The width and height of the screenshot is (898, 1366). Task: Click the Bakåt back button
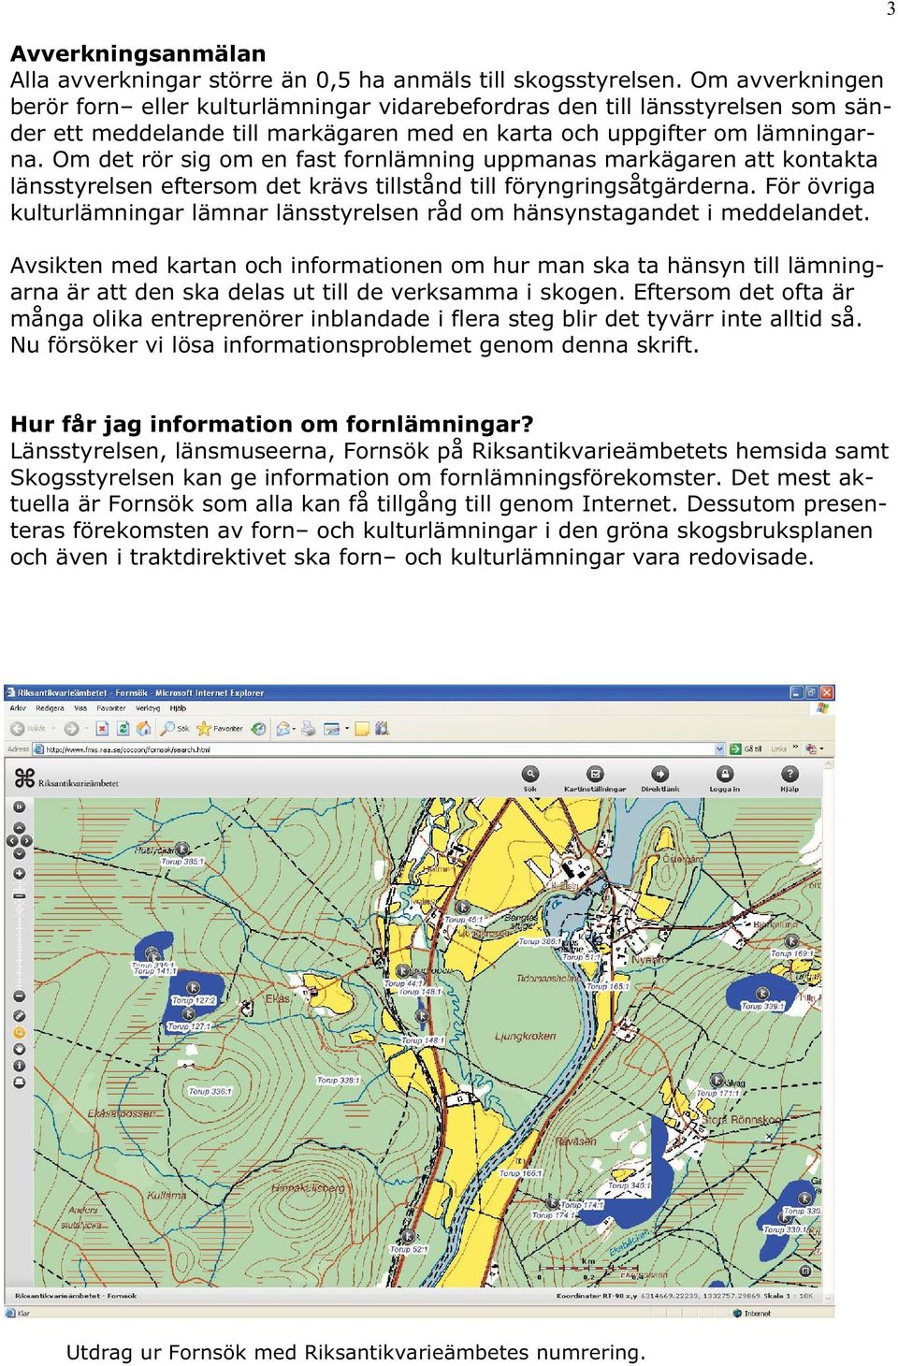click(x=30, y=728)
